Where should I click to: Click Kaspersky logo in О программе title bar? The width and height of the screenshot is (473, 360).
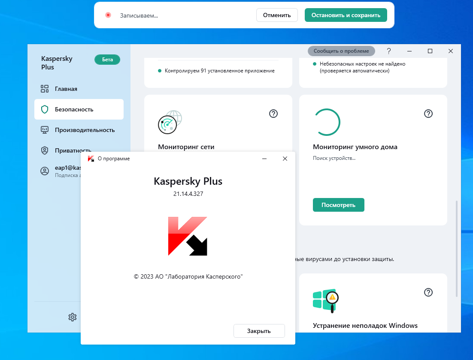pyautogui.click(x=91, y=159)
